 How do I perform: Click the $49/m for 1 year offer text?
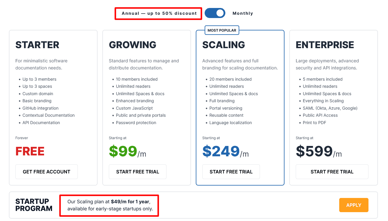click(130, 202)
